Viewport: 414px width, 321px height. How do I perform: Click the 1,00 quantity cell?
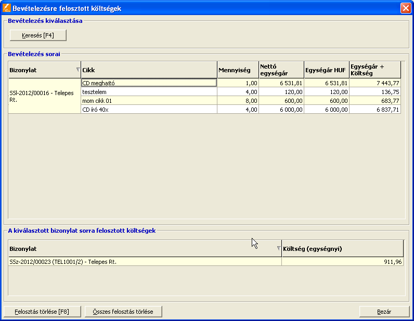pos(238,83)
